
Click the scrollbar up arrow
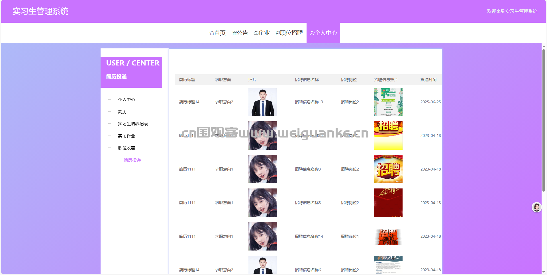[544, 46]
